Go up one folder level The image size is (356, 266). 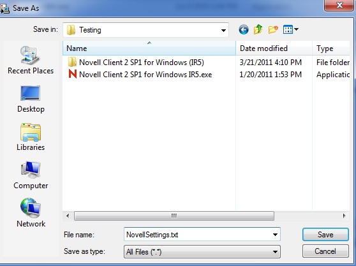pos(258,30)
